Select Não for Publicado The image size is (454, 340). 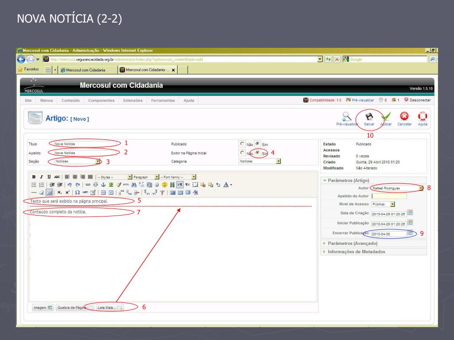click(242, 144)
